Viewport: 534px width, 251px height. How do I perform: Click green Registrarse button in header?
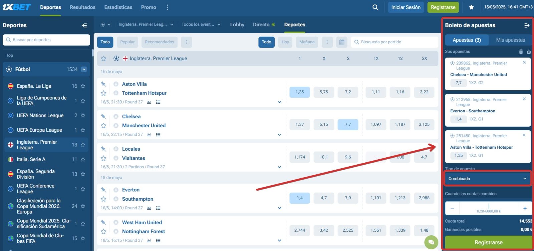pos(443,7)
